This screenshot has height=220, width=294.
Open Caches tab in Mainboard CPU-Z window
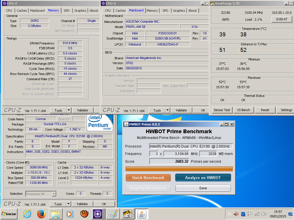pos(121,11)
